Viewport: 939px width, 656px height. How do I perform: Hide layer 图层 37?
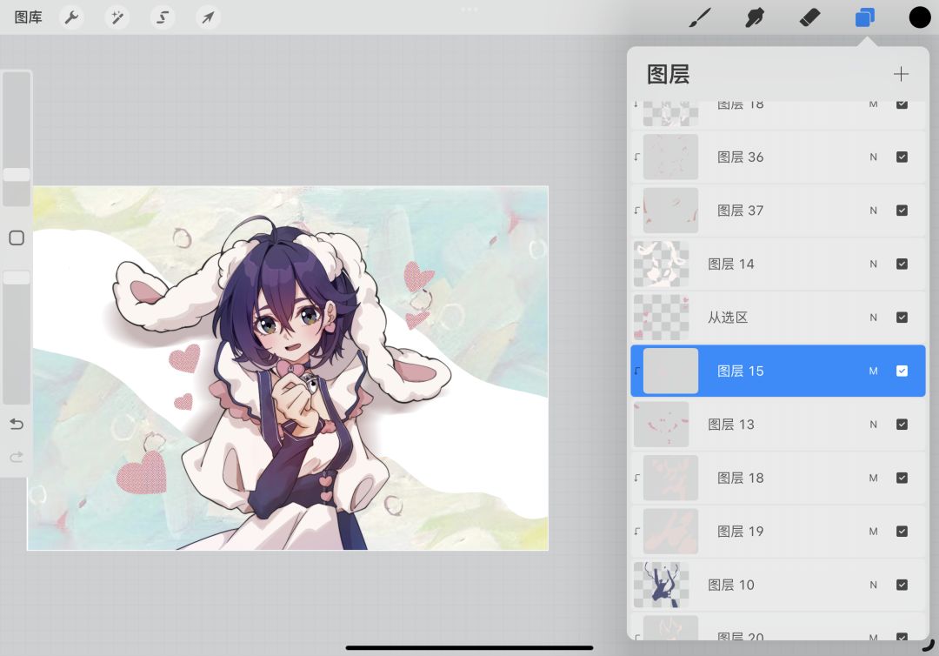[902, 211]
